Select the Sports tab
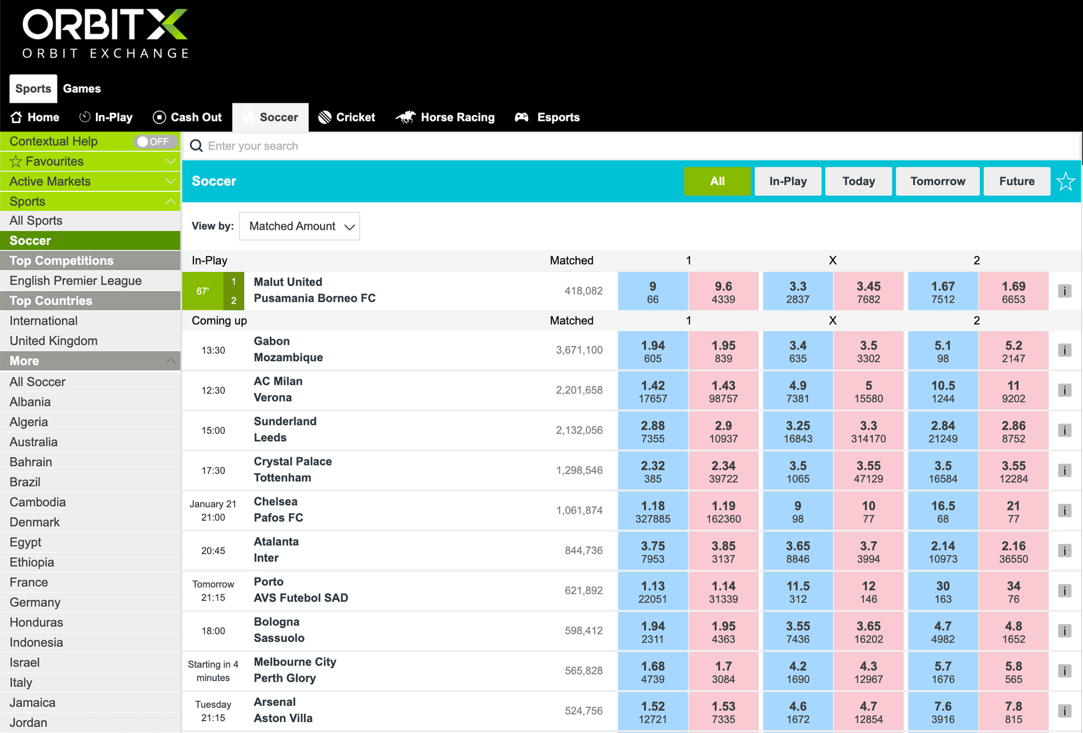This screenshot has width=1083, height=733. [33, 89]
